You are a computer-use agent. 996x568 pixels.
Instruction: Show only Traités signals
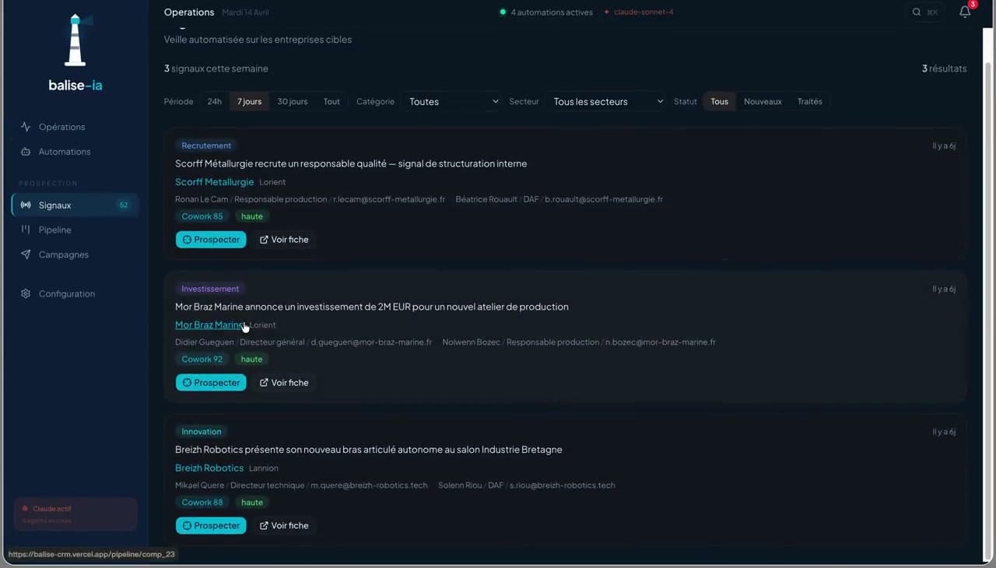(x=809, y=101)
